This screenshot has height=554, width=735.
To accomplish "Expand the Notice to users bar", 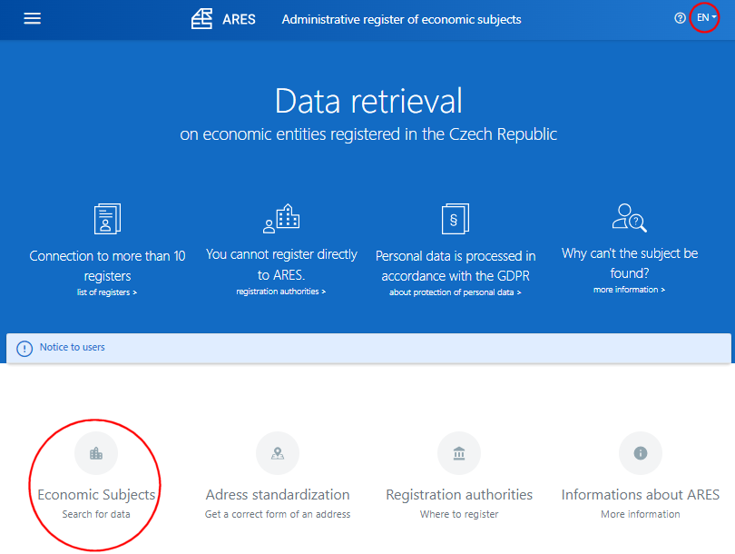I will click(368, 348).
